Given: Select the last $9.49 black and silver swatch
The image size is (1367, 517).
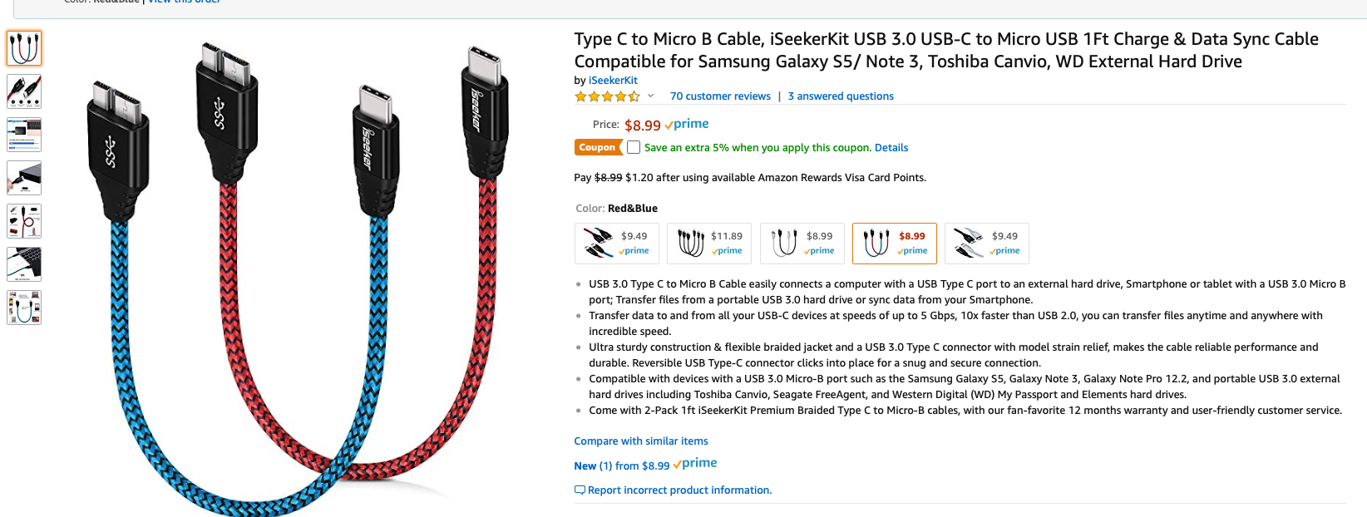Looking at the screenshot, I should coord(987,244).
